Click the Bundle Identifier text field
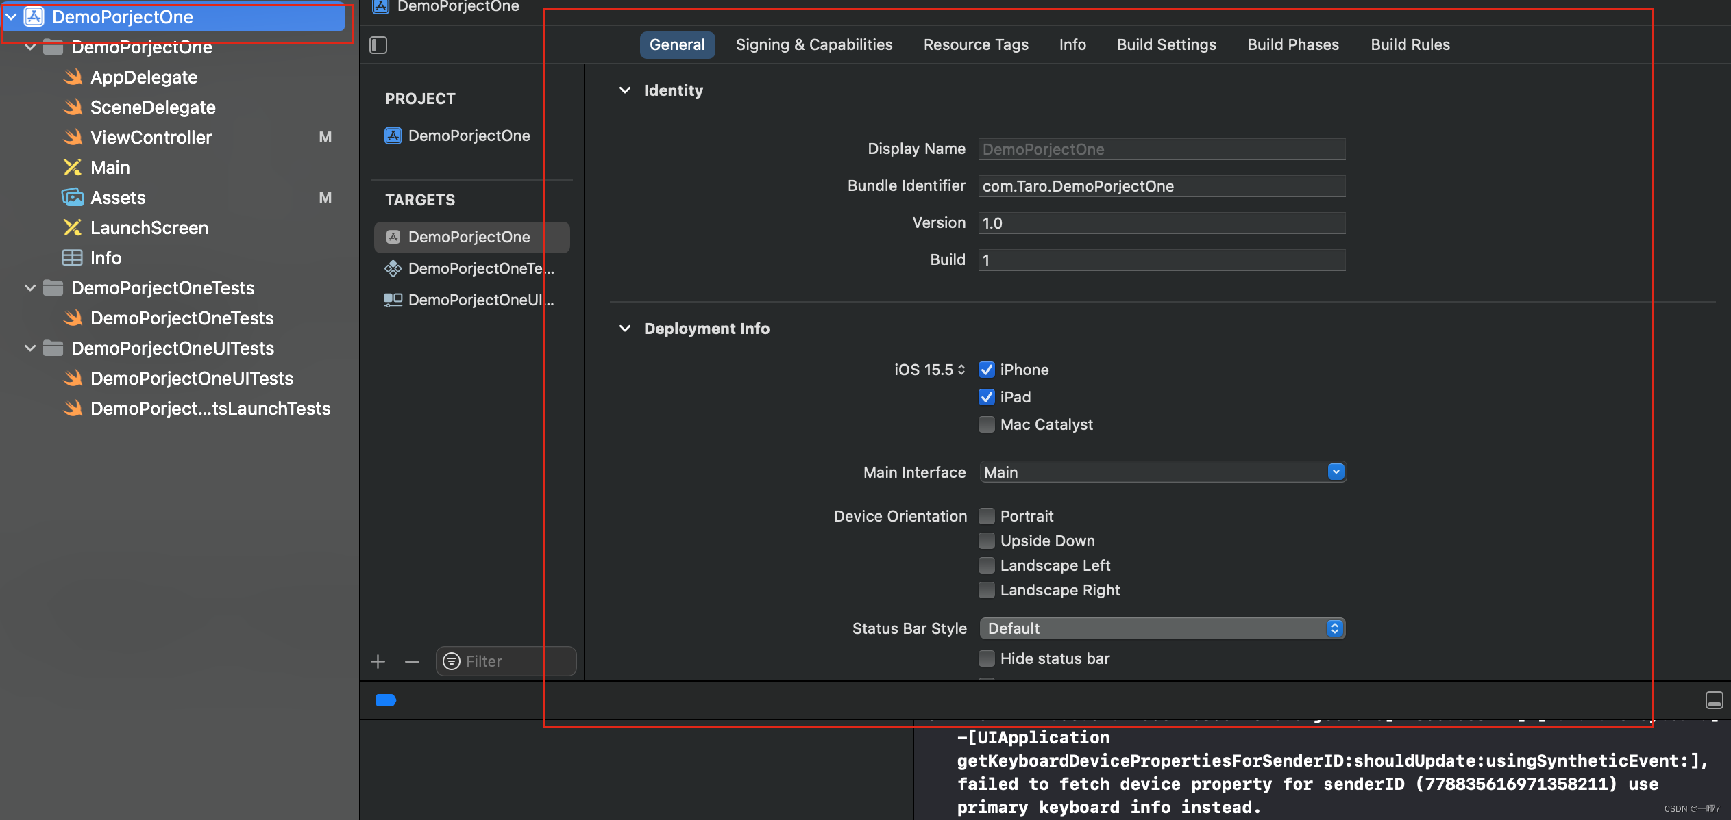Image resolution: width=1731 pixels, height=820 pixels. pyautogui.click(x=1161, y=186)
